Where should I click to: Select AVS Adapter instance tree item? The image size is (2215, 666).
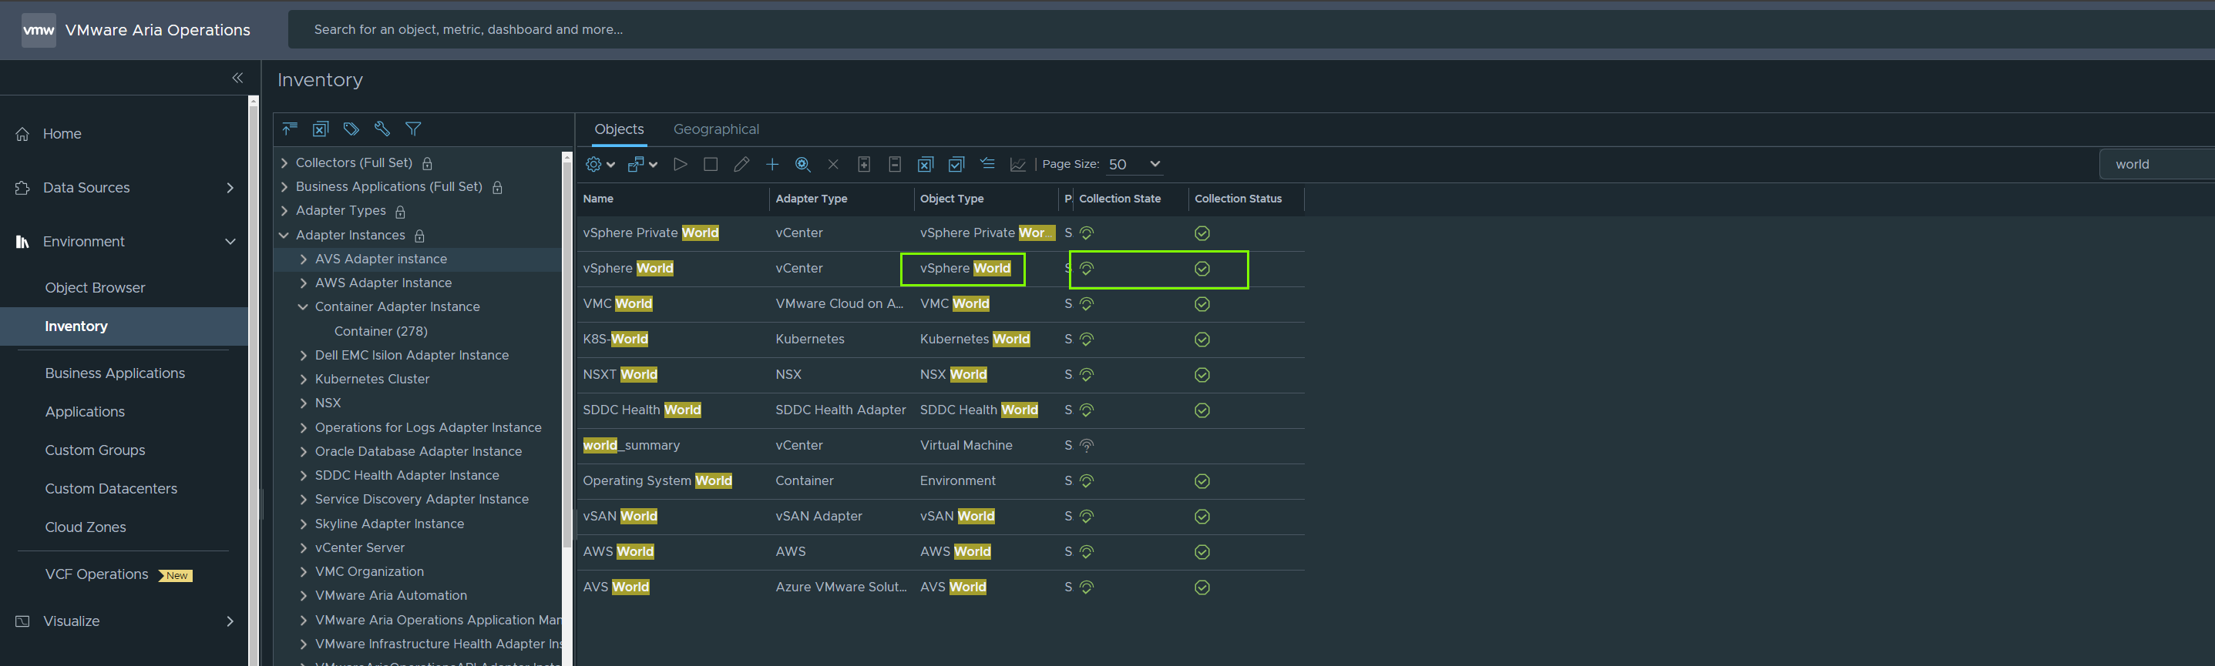tap(380, 259)
